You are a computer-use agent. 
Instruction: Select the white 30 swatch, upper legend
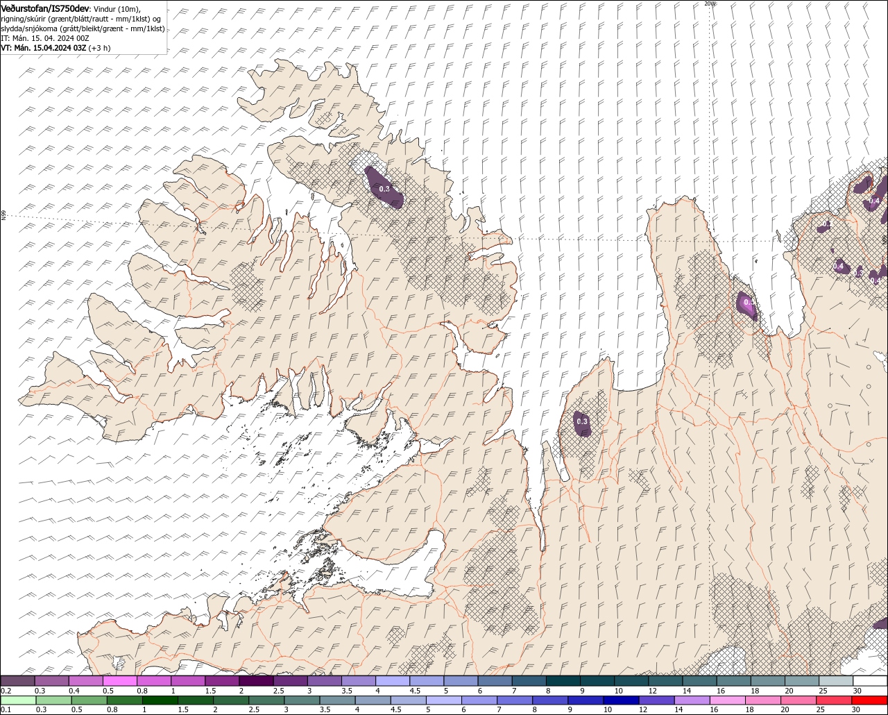click(869, 681)
